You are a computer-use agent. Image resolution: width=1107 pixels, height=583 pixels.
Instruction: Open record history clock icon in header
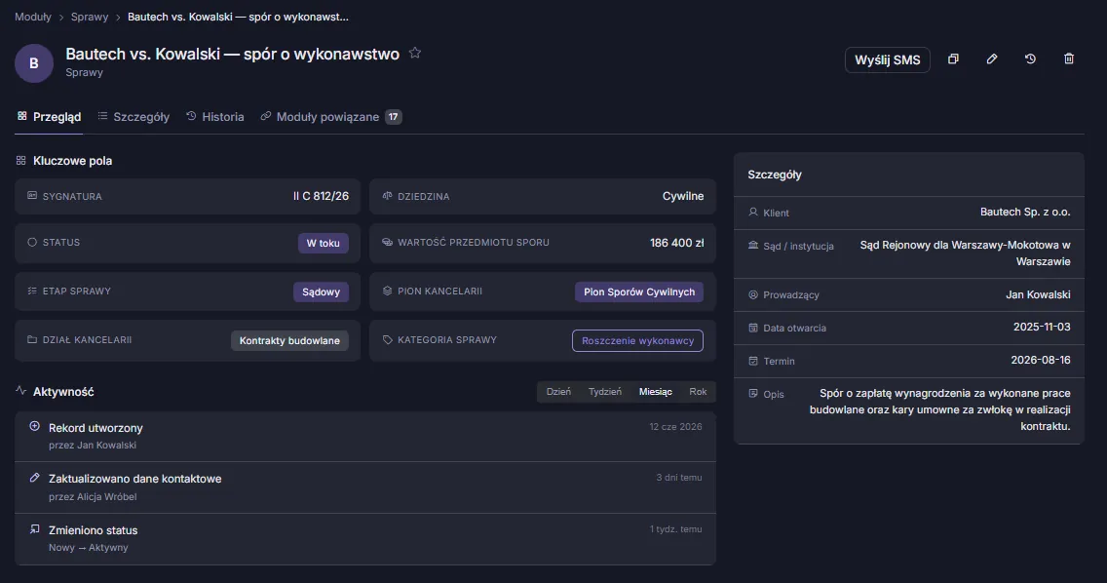1030,59
